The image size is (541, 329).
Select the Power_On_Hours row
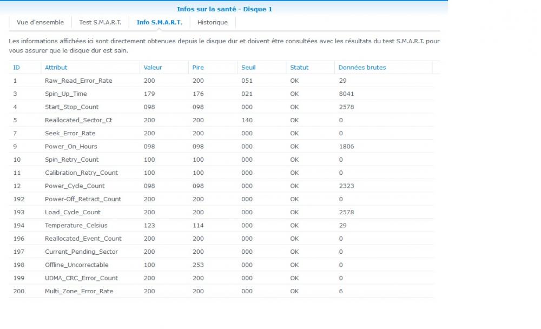221,147
